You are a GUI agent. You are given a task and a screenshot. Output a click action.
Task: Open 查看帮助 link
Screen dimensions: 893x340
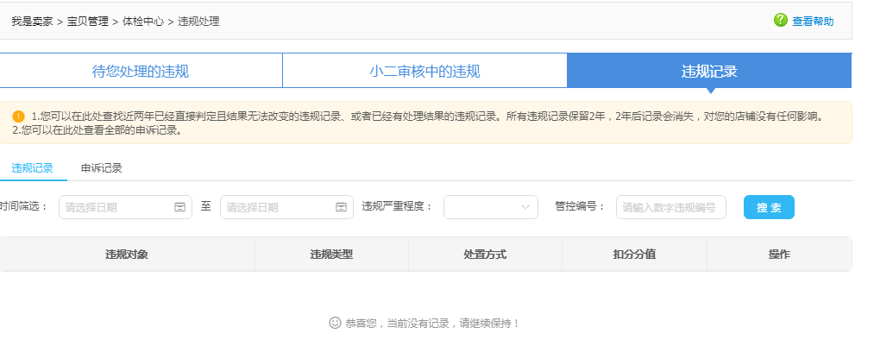[x=813, y=21]
